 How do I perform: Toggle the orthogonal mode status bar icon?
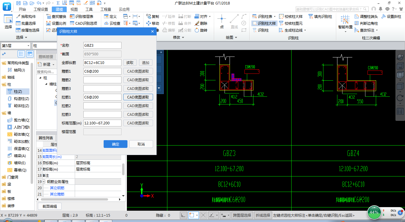184,215
